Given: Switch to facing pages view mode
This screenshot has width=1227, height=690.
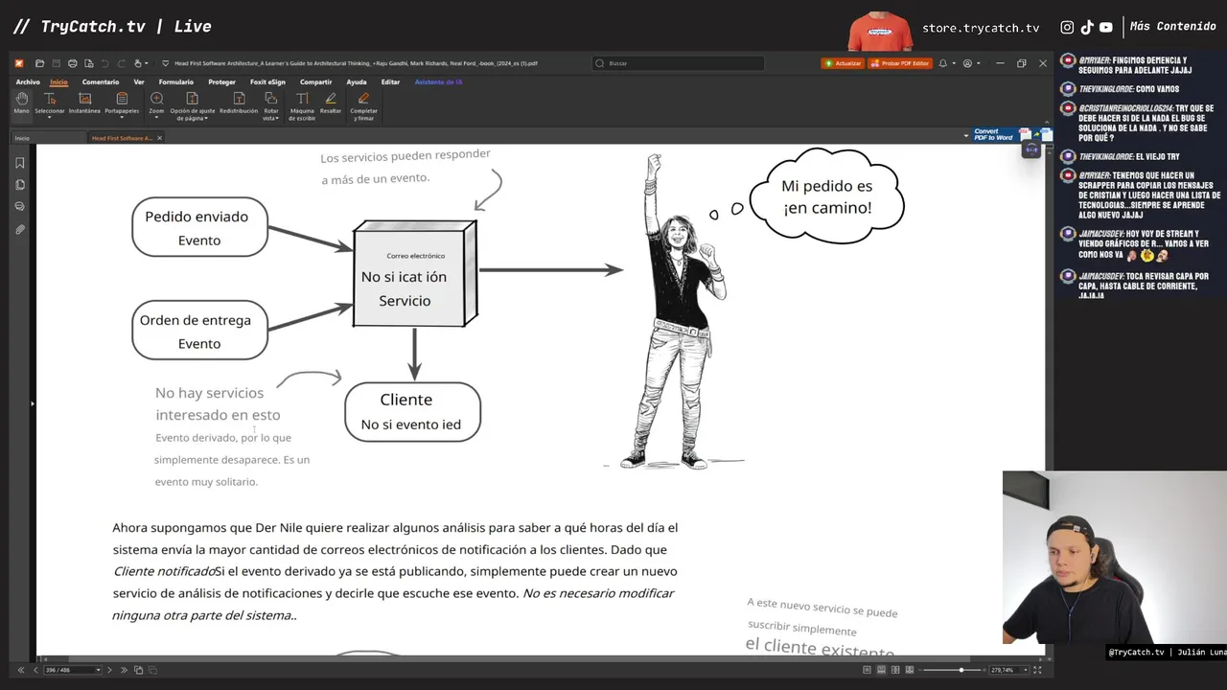Looking at the screenshot, I should 895,670.
